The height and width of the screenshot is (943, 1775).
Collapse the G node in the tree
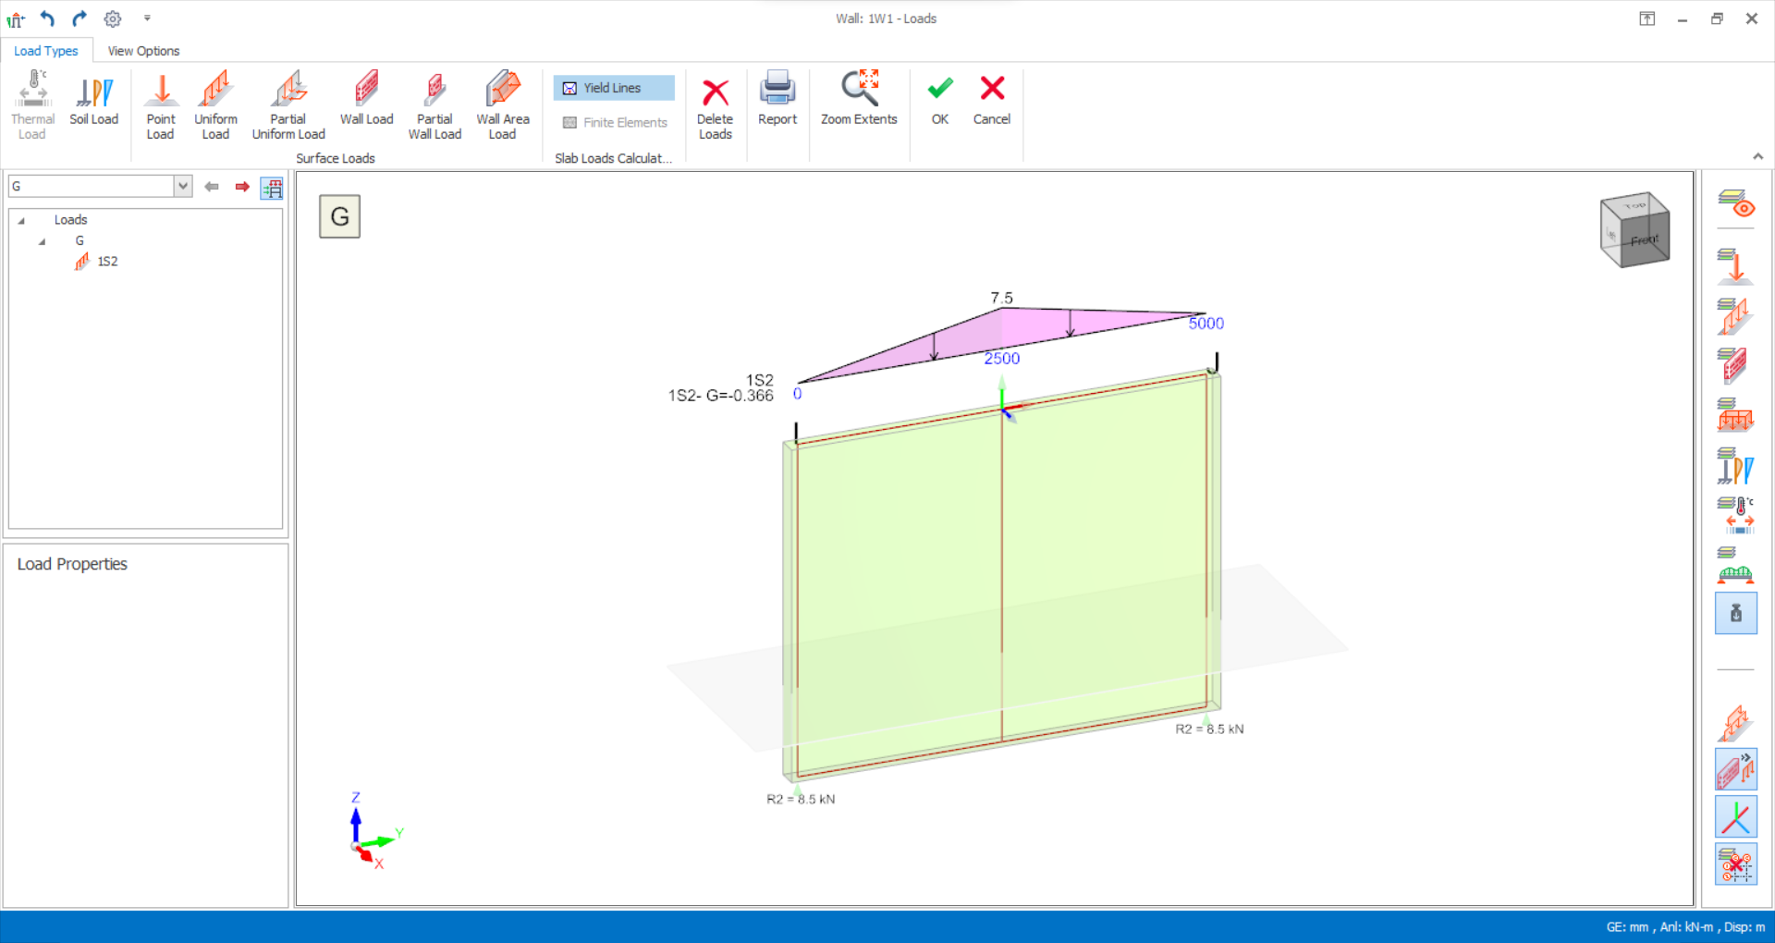tap(43, 241)
